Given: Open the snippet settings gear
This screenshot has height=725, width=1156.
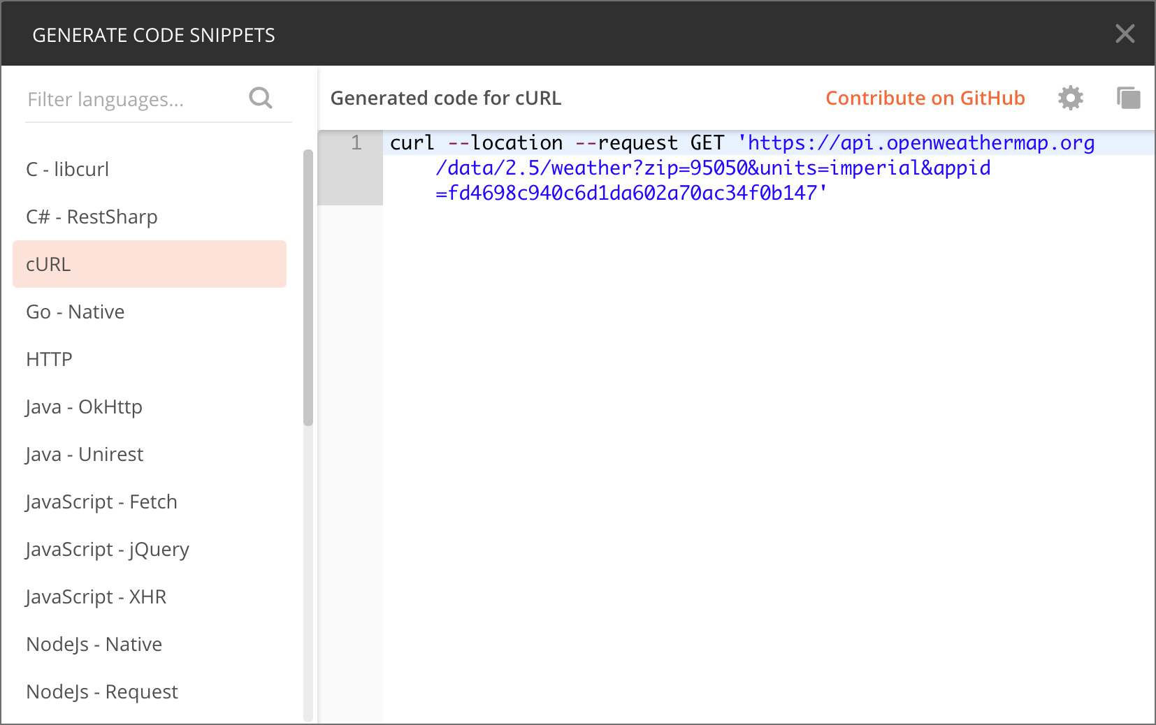Looking at the screenshot, I should point(1069,98).
